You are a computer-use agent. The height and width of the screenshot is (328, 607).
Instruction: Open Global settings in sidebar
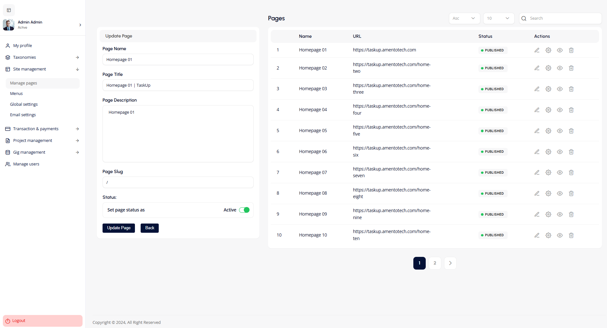(x=24, y=104)
